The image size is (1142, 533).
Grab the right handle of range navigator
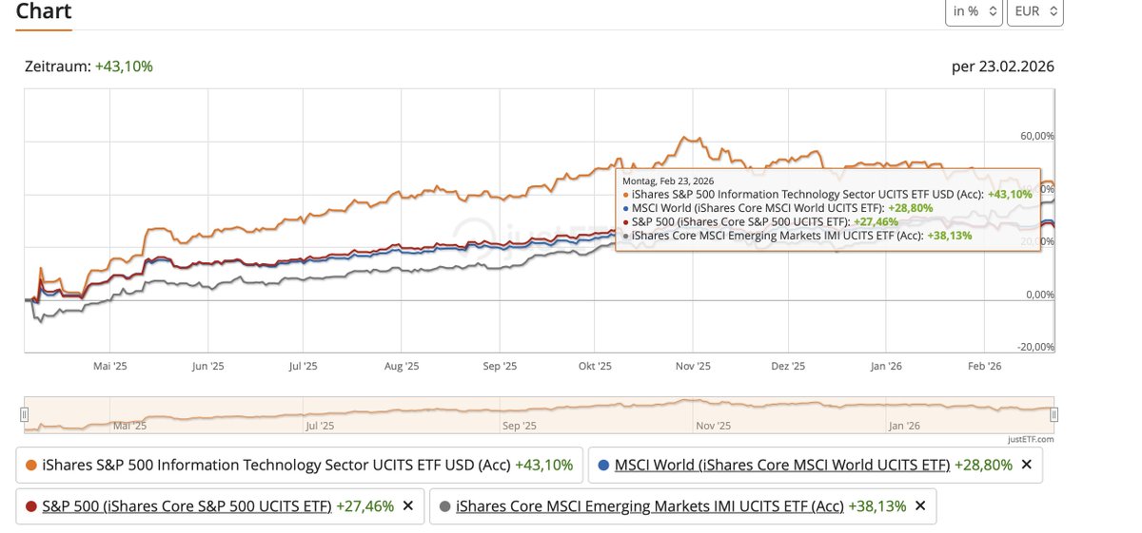(1054, 414)
